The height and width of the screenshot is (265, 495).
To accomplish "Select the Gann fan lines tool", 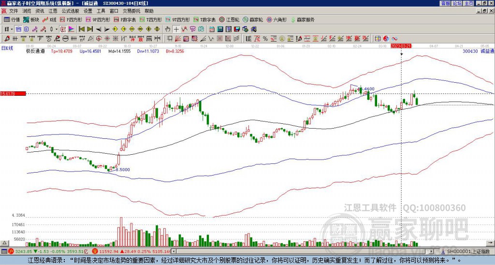I will click(x=178, y=39).
